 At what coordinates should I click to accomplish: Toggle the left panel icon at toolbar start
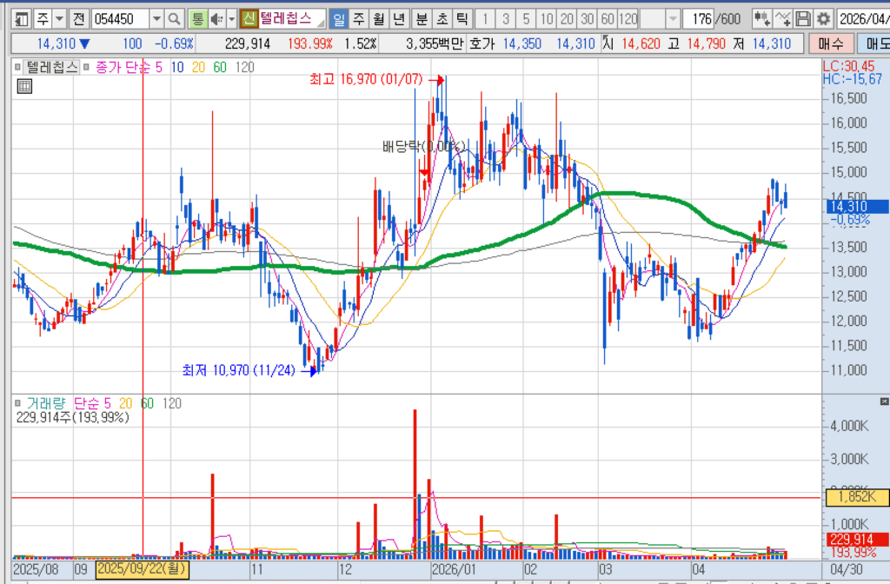tap(21, 19)
